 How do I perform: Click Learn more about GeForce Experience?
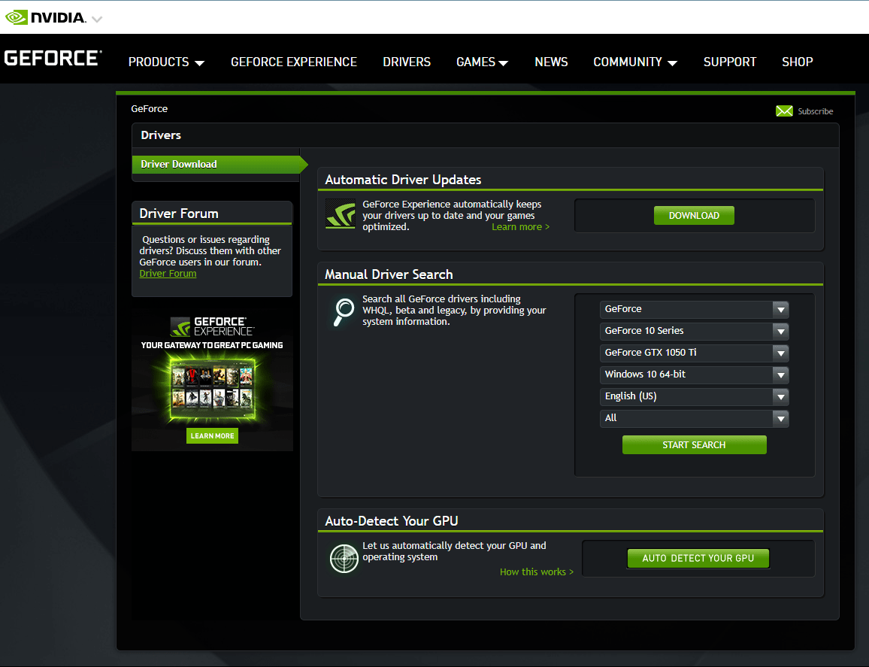coord(520,227)
